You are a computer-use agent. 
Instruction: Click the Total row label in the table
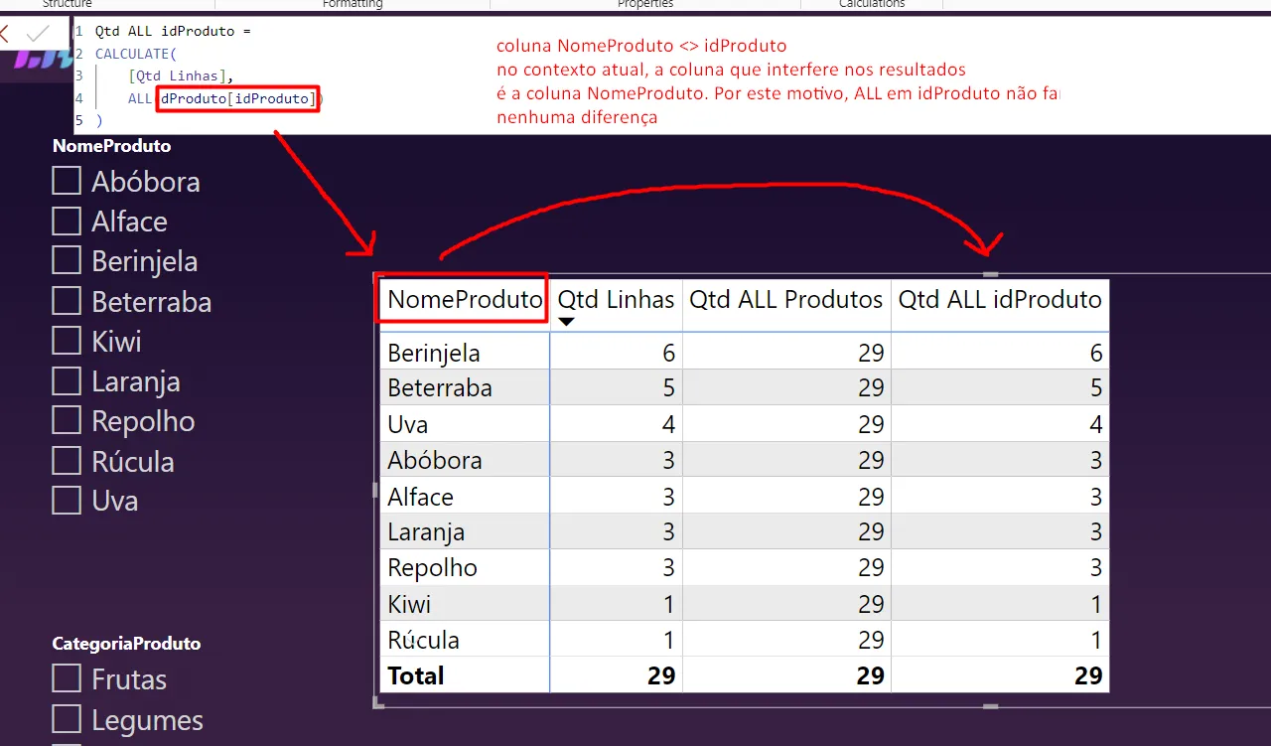416,675
